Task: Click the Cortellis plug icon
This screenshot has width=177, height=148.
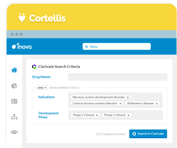Action: pyautogui.click(x=22, y=18)
